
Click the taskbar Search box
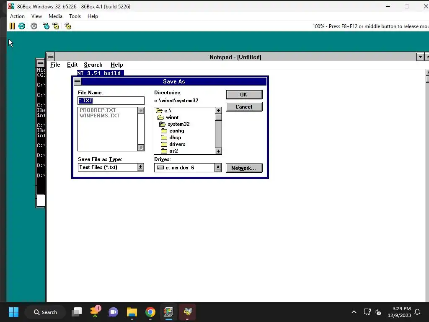45,312
